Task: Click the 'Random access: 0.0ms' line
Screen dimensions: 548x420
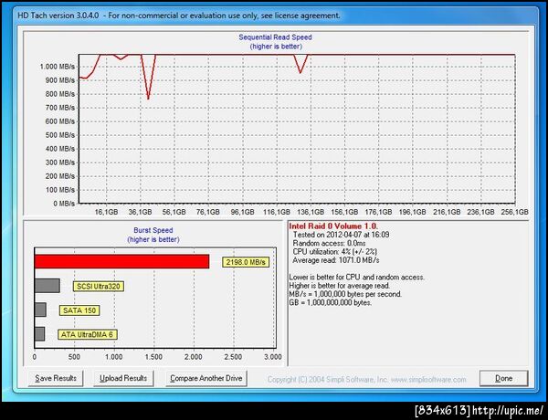Action: [329, 243]
